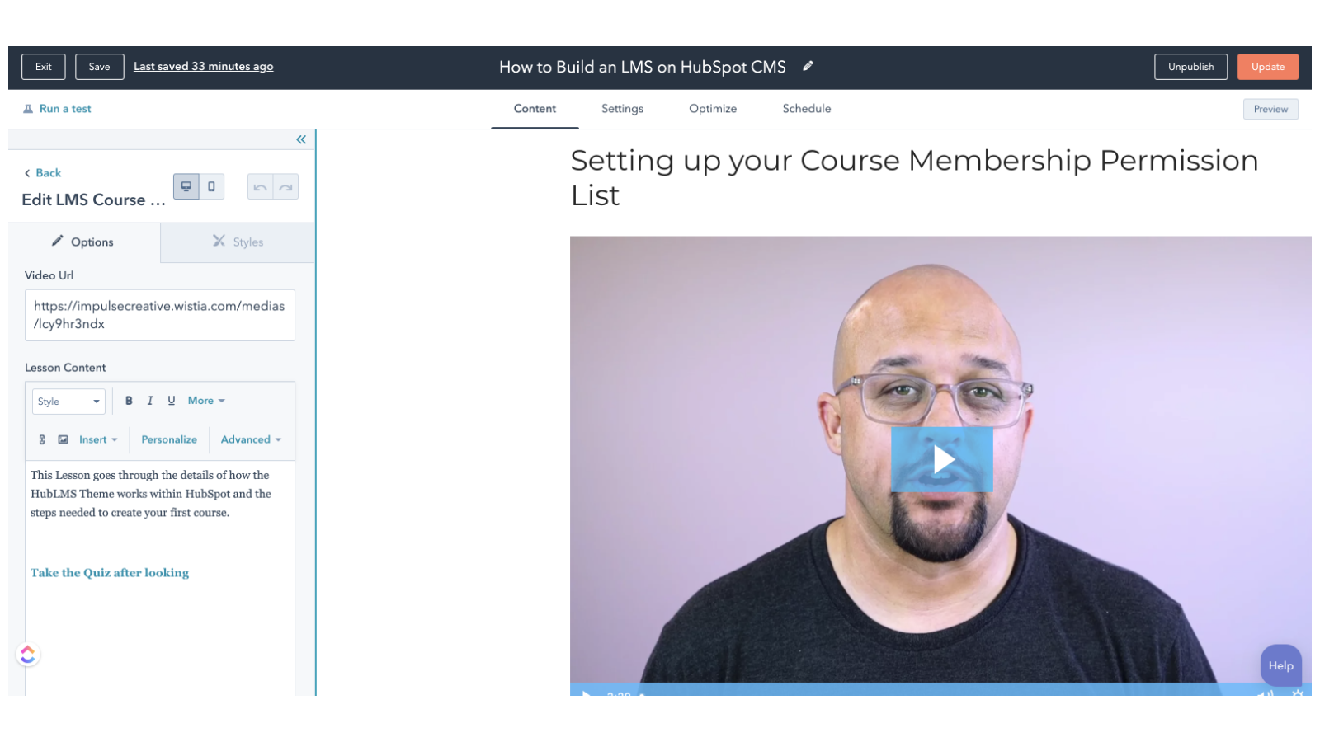Switch to the Settings tab

click(x=622, y=109)
